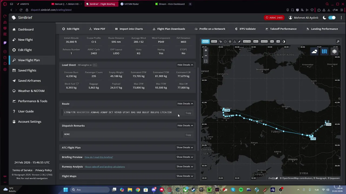Toggle the ETOPS map overlay
Viewport: 346px width, 194px height.
(214, 41)
